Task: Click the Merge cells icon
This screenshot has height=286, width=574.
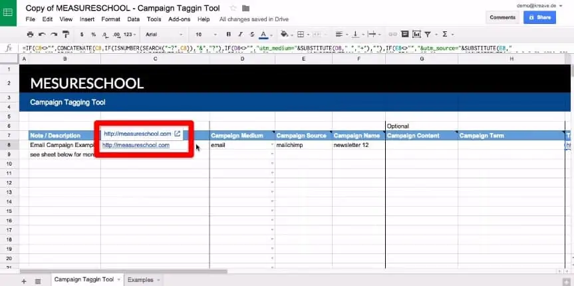Action: click(x=317, y=35)
